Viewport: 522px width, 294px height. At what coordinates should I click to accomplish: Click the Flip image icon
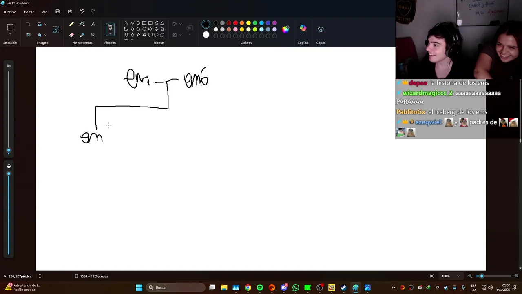pos(39,35)
